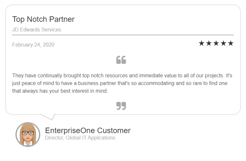The image size is (246, 161).
Task: Click the word 'Partner' in the title
Action: pyautogui.click(x=62, y=19)
